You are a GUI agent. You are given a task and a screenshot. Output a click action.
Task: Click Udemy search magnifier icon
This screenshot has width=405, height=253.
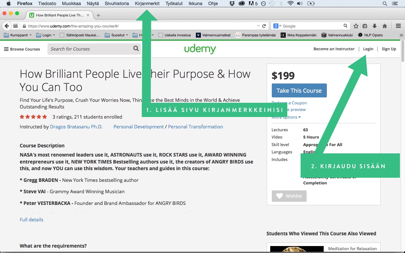tap(136, 49)
